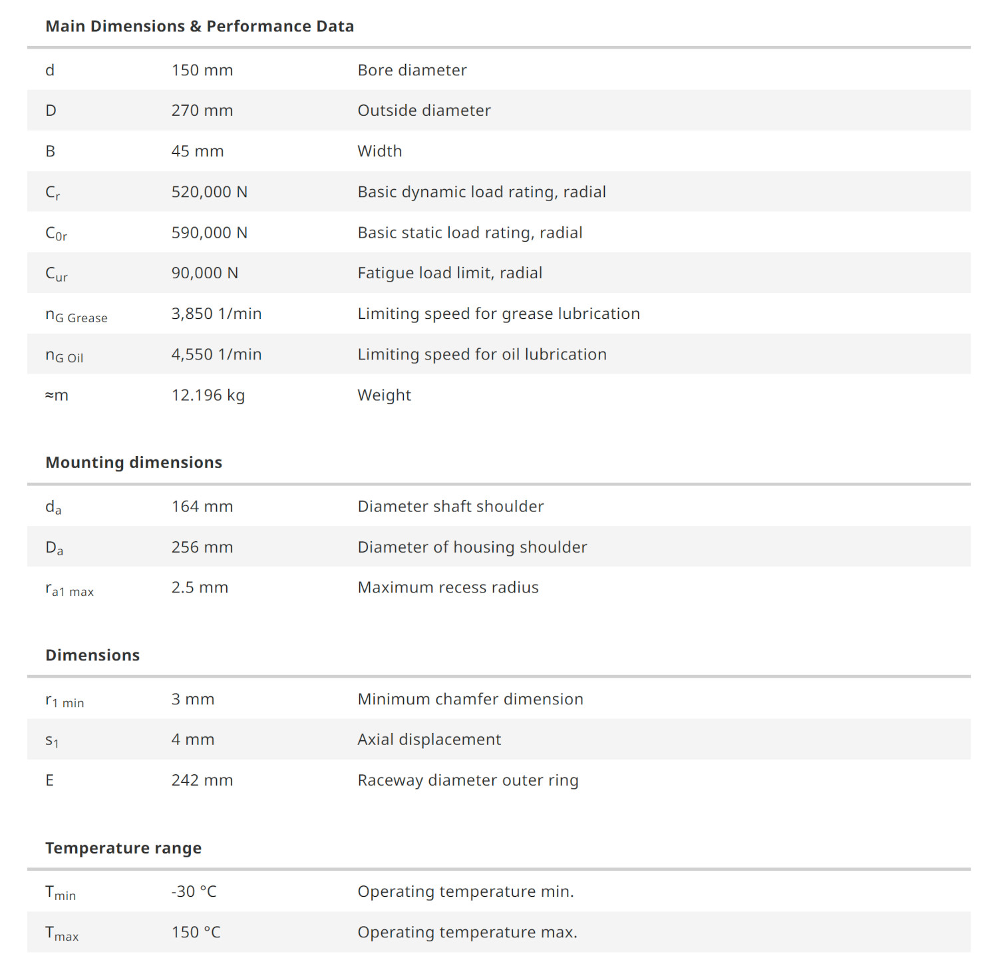
Task: Click the Mounting dimensions section heading
Action: click(x=134, y=463)
